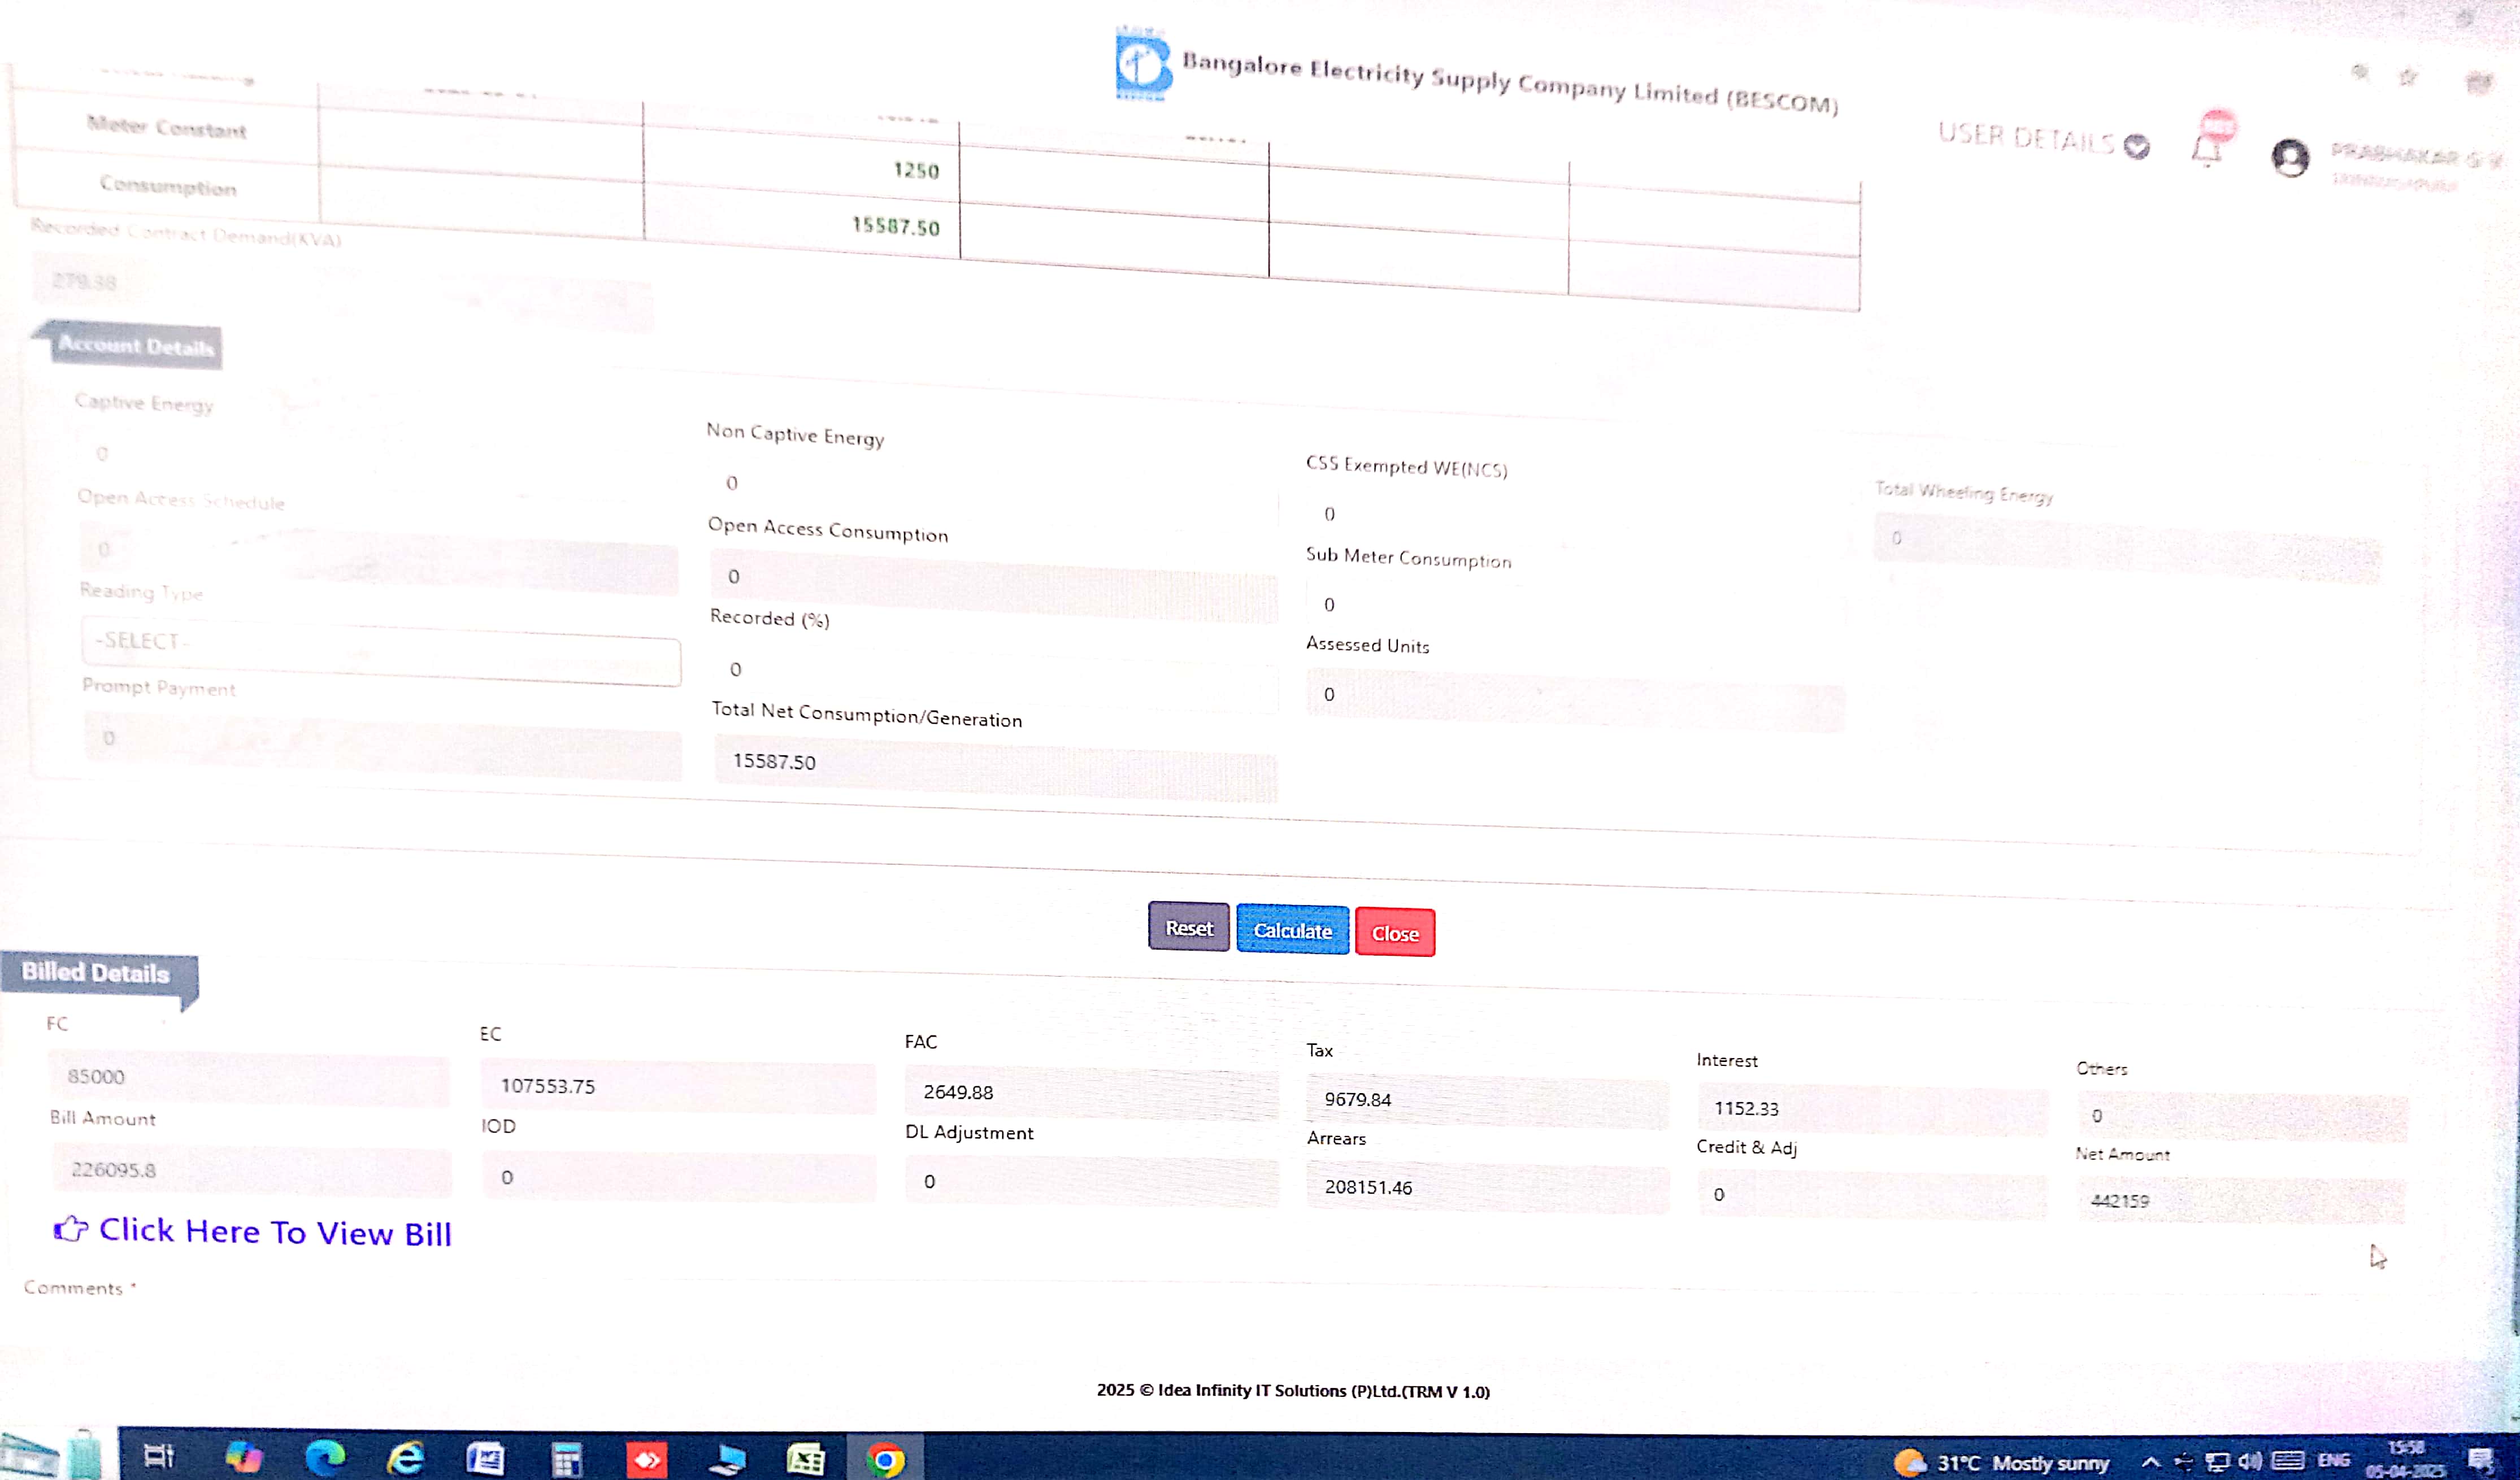The width and height of the screenshot is (2520, 1480).
Task: Open Microsoft Excel from taskbar
Action: click(x=805, y=1461)
